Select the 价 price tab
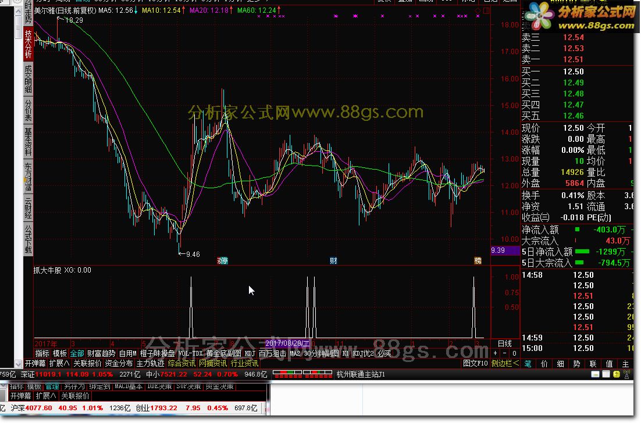 coord(544,364)
